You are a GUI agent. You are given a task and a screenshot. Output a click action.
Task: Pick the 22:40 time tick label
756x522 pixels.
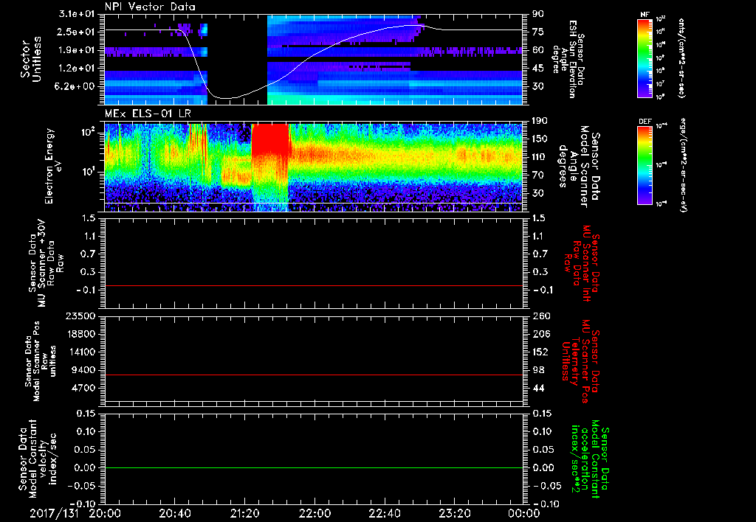[x=384, y=513]
